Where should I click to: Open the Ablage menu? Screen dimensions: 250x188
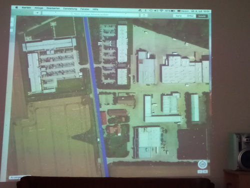(x=38, y=8)
